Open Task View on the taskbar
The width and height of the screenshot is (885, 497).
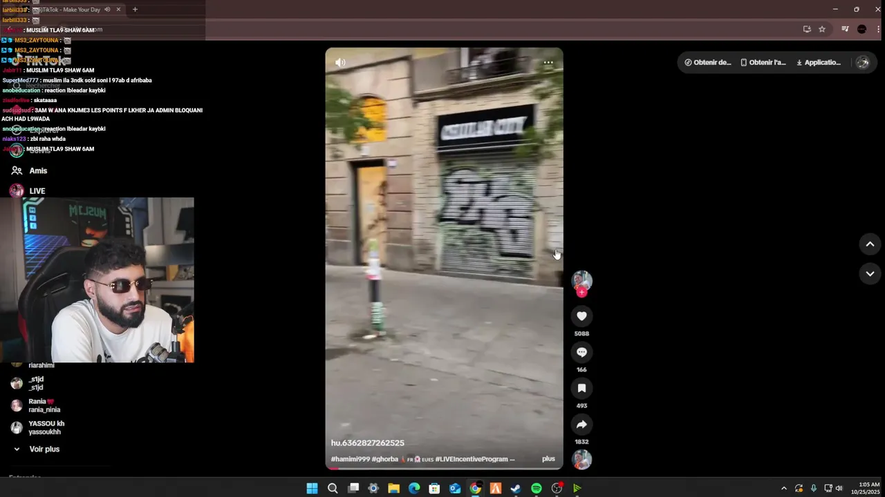[353, 489]
